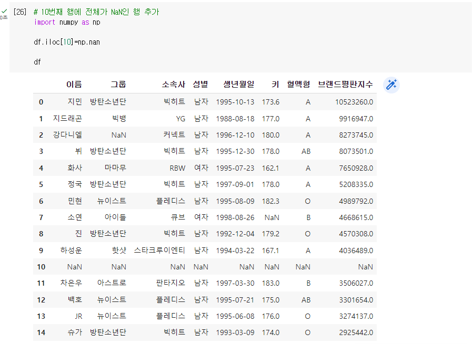Click the name cell 하성운
473x344 pixels.
pyautogui.click(x=71, y=251)
